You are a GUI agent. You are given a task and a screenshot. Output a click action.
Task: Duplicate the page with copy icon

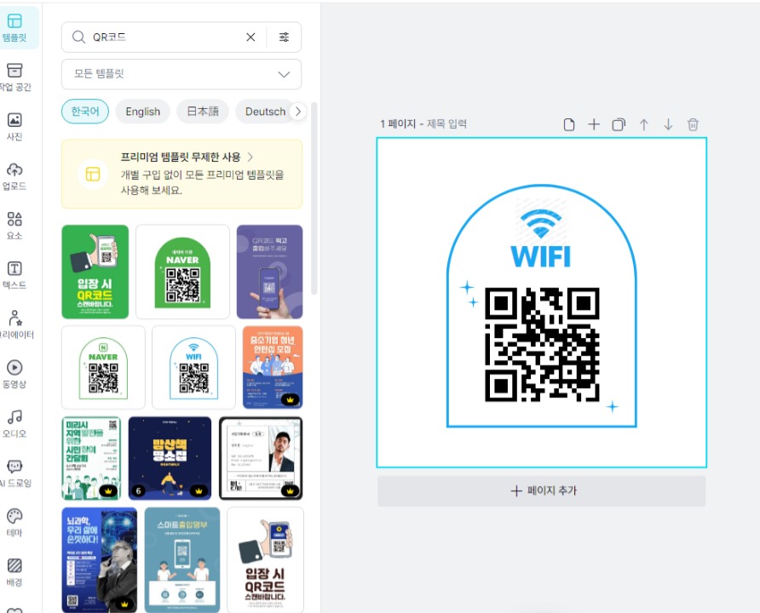click(619, 124)
